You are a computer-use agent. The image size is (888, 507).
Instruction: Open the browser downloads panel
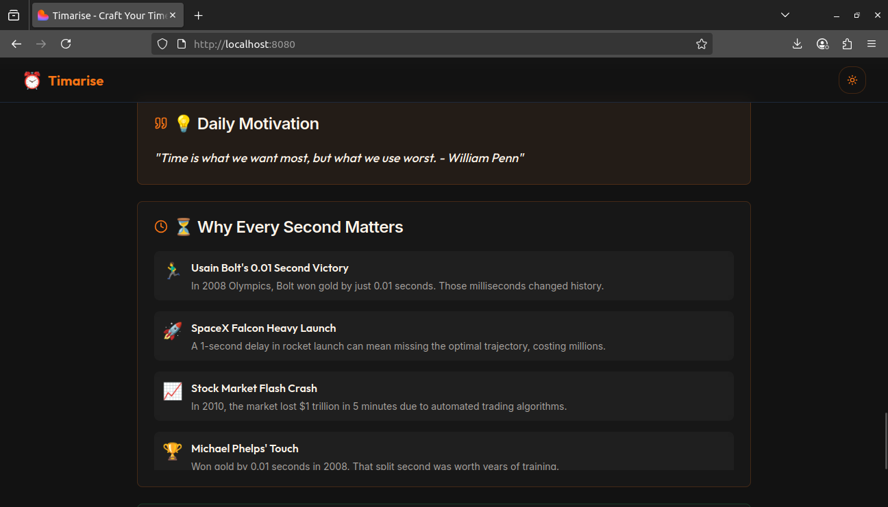pos(797,44)
